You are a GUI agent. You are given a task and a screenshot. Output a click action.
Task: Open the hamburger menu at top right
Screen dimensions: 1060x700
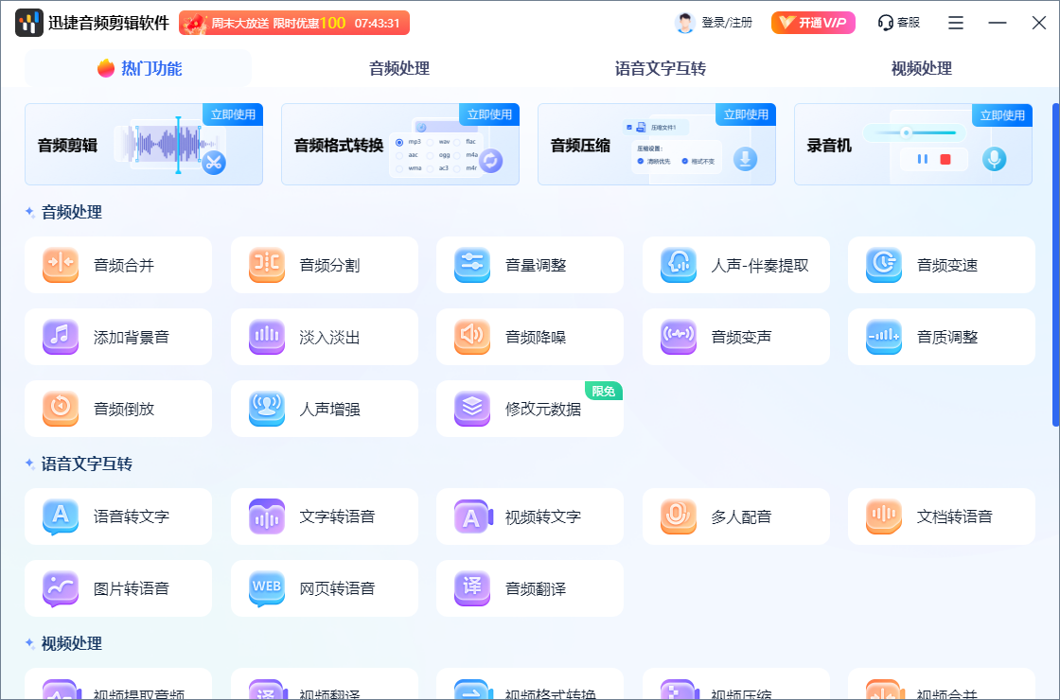(955, 22)
